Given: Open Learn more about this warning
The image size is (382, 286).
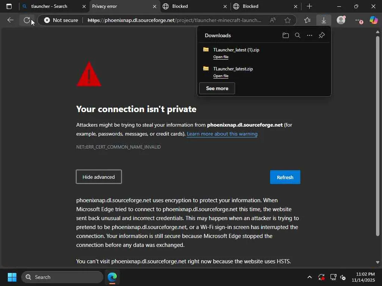Looking at the screenshot, I should click(222, 134).
